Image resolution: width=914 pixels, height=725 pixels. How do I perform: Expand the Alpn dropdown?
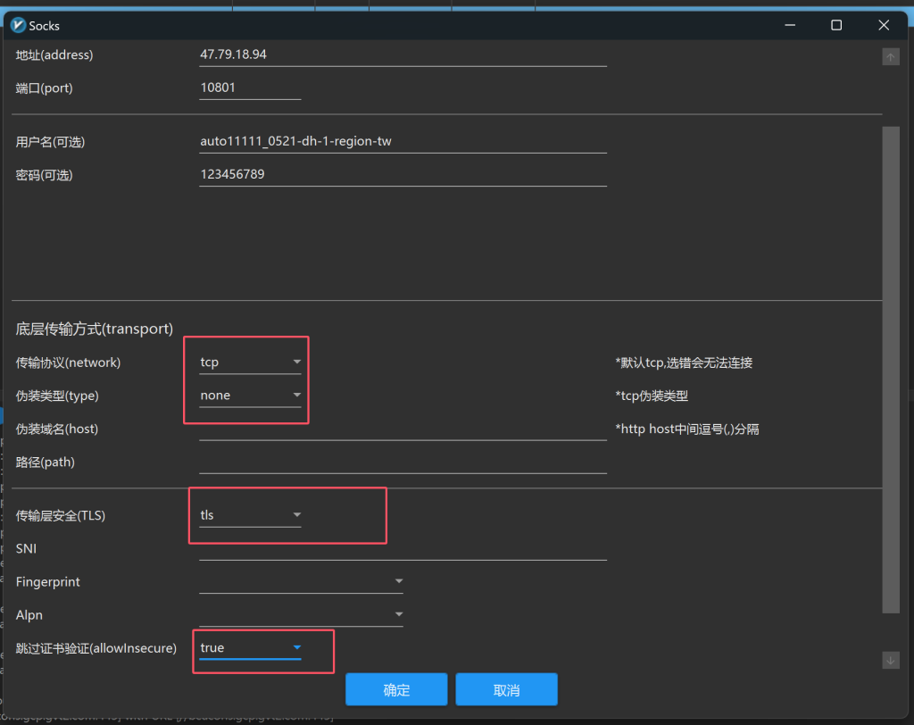point(301,615)
